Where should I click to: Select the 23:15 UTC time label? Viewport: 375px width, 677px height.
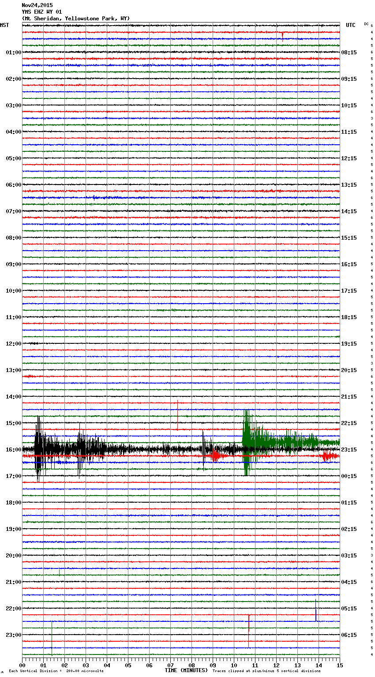point(349,450)
